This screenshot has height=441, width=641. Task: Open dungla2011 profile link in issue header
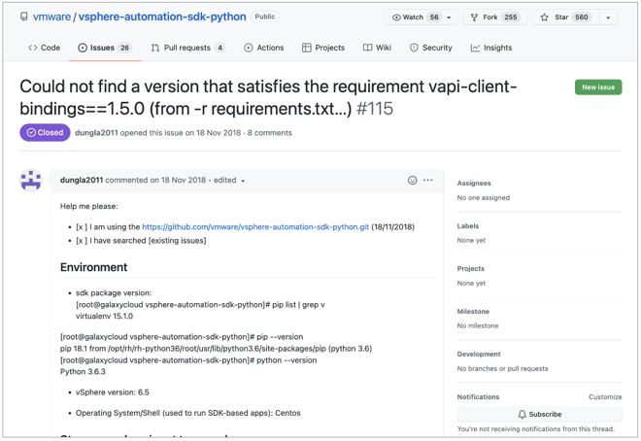96,133
